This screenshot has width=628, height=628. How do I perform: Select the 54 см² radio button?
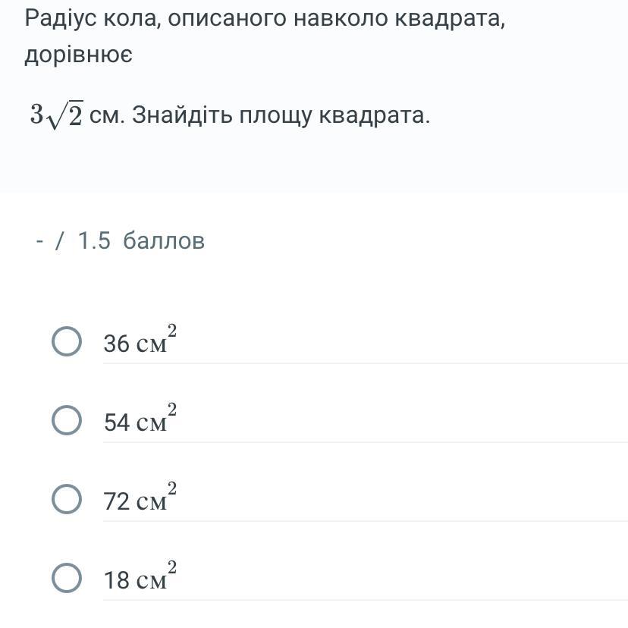pyautogui.click(x=67, y=420)
